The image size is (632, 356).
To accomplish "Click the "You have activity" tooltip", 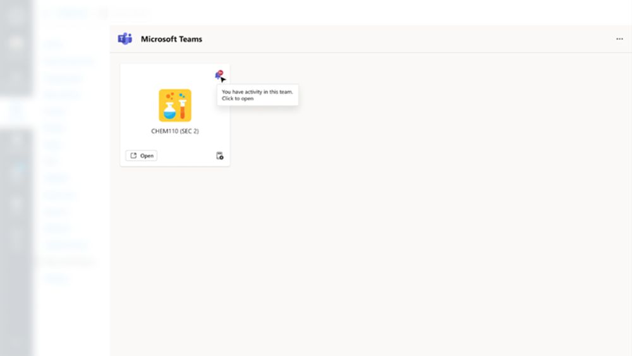I will [257, 95].
